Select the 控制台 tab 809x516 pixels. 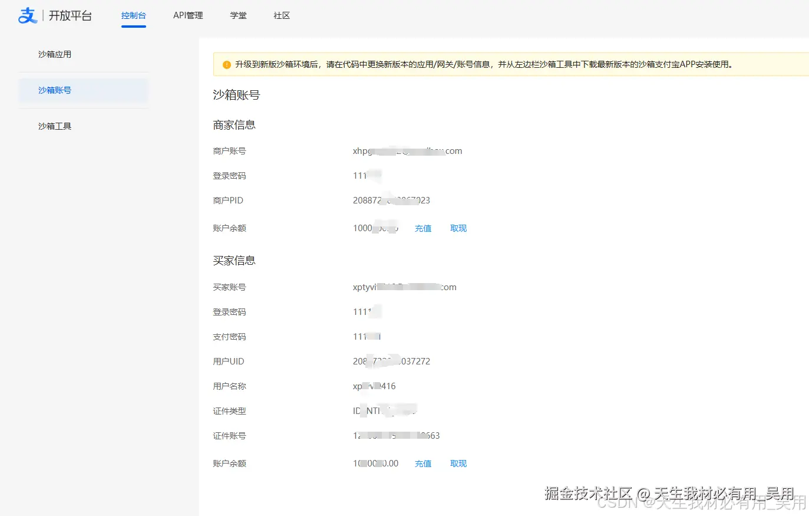pos(134,15)
